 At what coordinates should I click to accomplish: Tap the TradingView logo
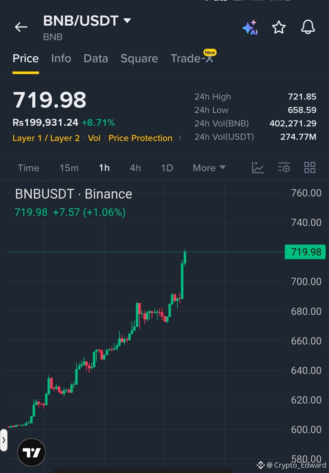tap(31, 452)
